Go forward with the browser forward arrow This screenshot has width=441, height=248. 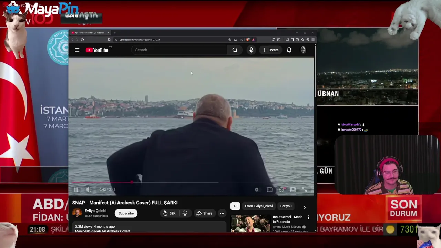77,40
